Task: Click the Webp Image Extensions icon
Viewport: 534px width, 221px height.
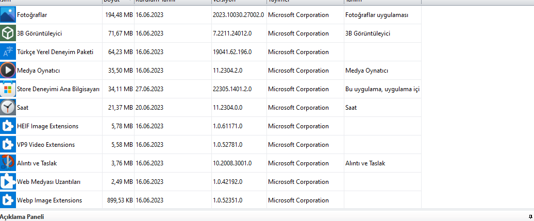Action: pos(8,200)
